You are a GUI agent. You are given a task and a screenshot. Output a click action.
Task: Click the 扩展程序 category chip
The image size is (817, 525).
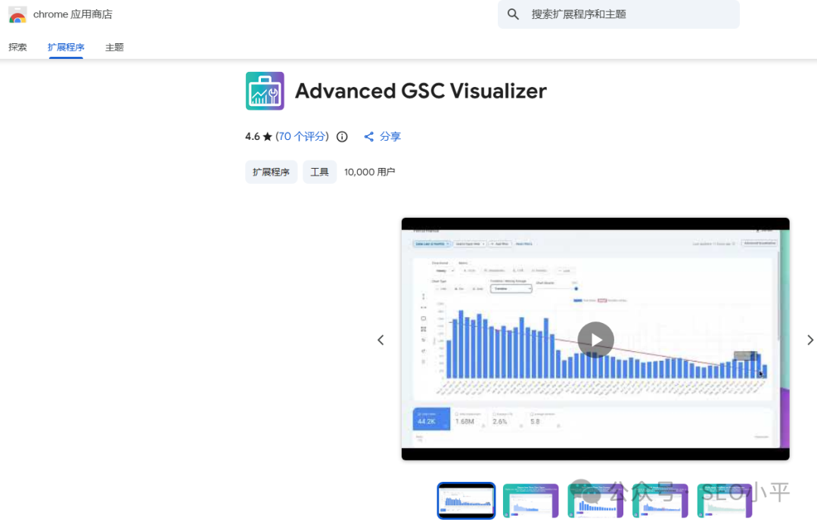(x=271, y=172)
